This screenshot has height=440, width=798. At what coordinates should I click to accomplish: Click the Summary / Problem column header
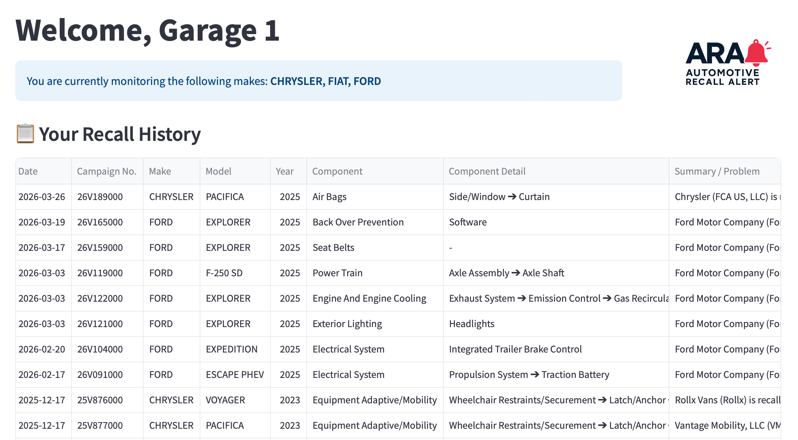725,171
